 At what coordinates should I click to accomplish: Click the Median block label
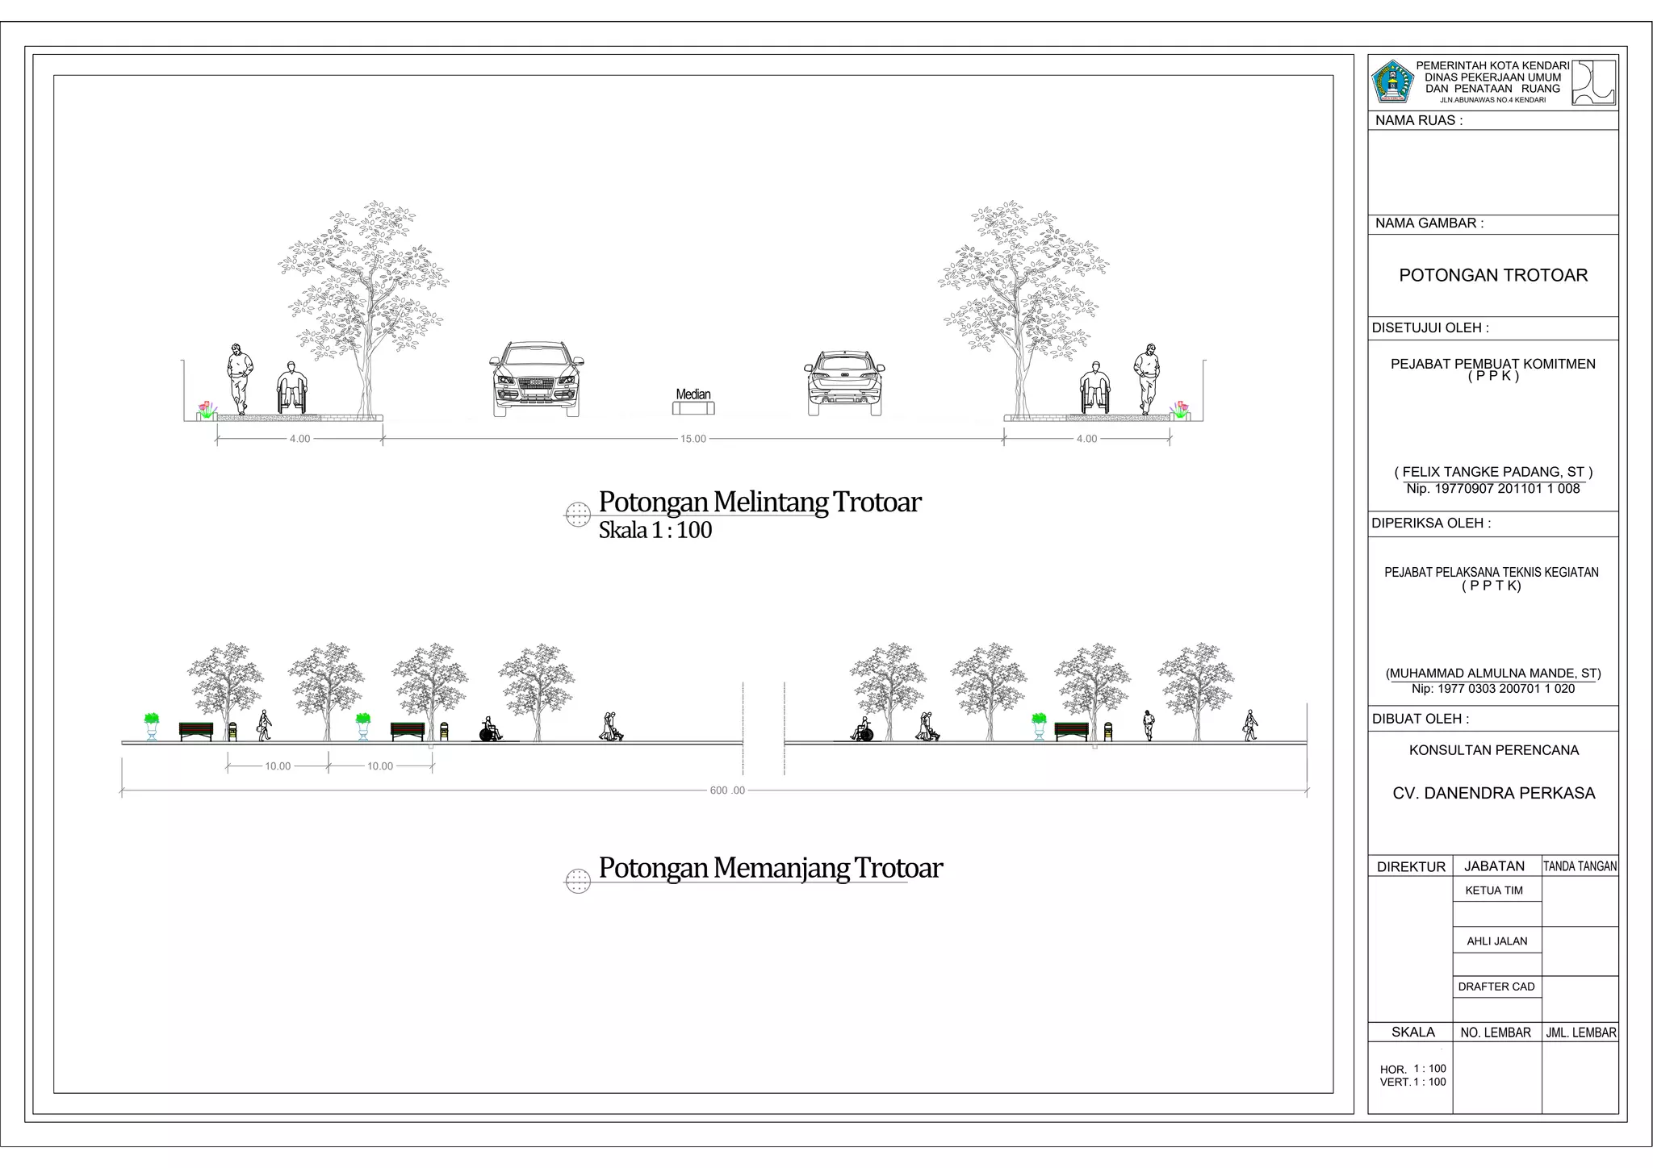[x=693, y=394]
